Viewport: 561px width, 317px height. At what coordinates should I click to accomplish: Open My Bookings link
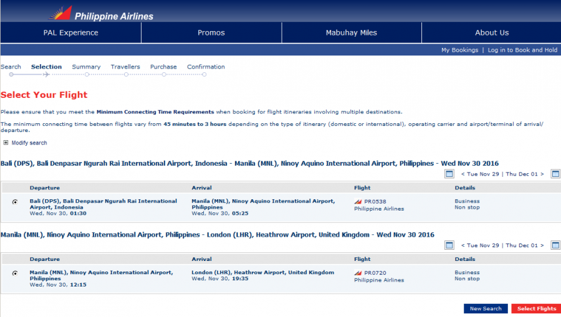click(459, 50)
